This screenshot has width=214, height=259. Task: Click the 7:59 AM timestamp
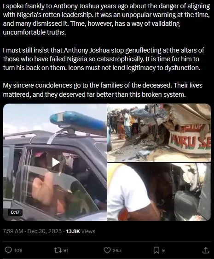pyautogui.click(x=13, y=231)
